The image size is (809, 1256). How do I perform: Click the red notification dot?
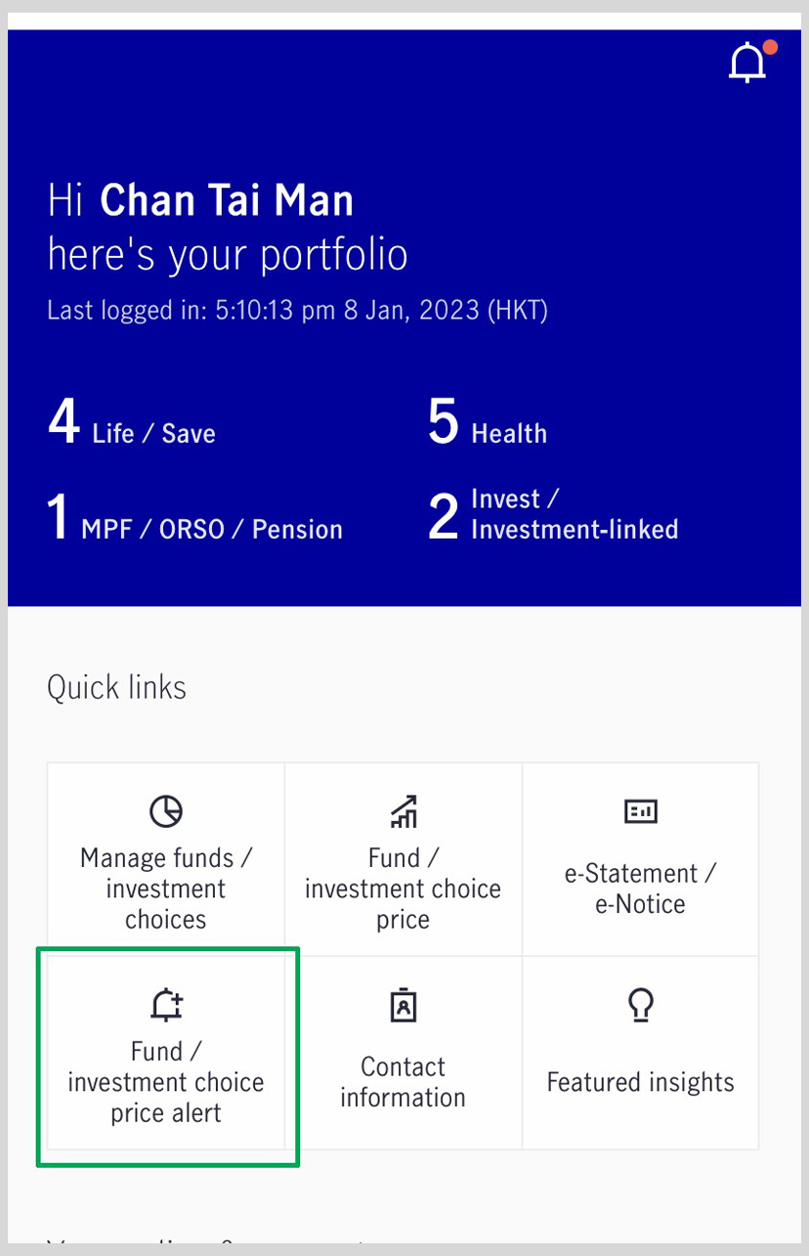point(770,46)
